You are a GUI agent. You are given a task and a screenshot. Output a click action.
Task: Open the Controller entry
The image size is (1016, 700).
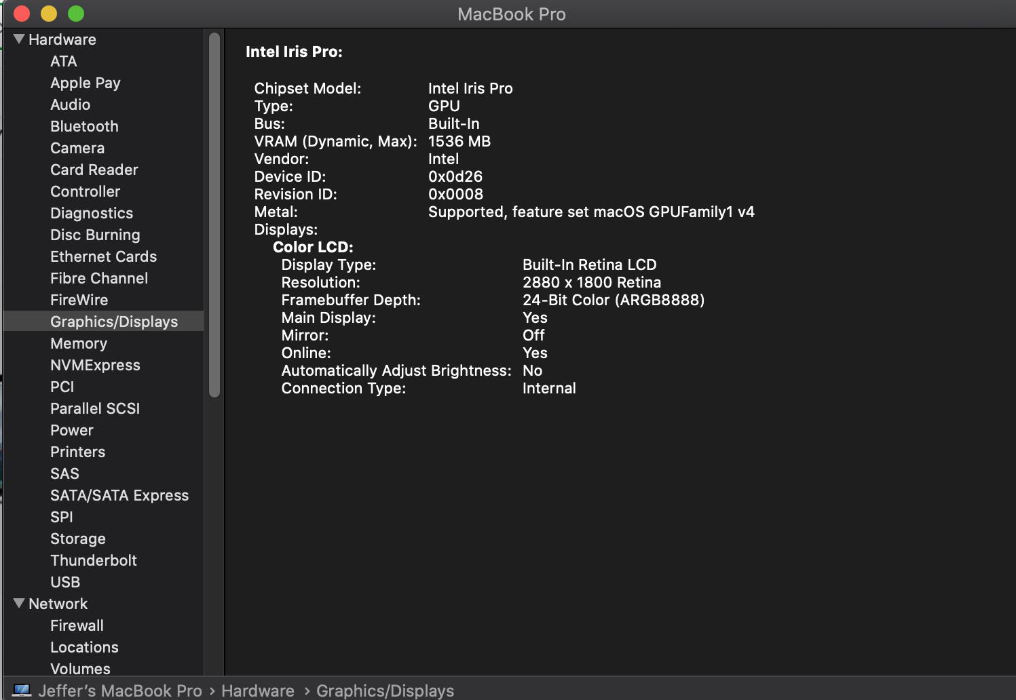[x=86, y=191]
